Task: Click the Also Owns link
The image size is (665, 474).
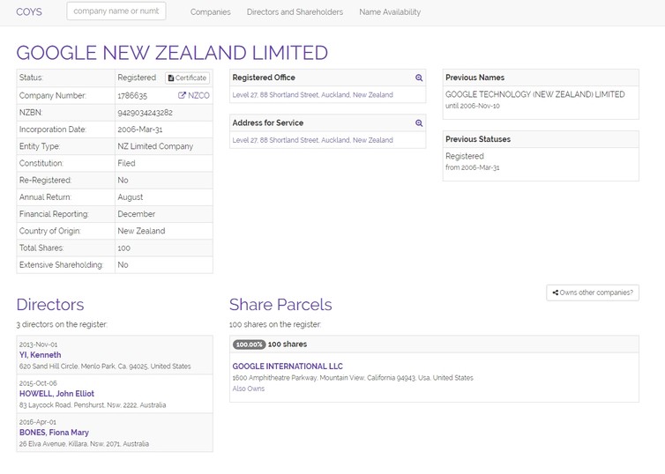Action: click(249, 389)
